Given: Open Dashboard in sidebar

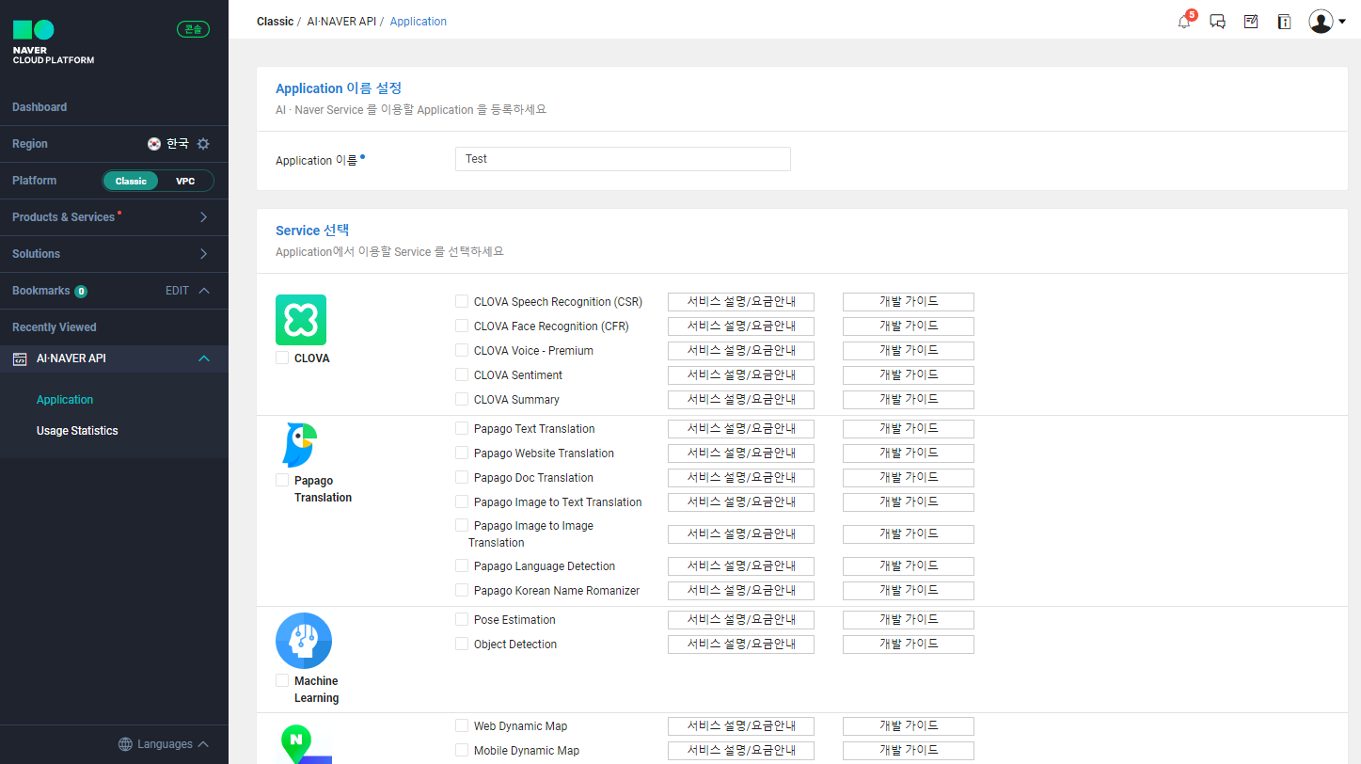Looking at the screenshot, I should point(40,107).
